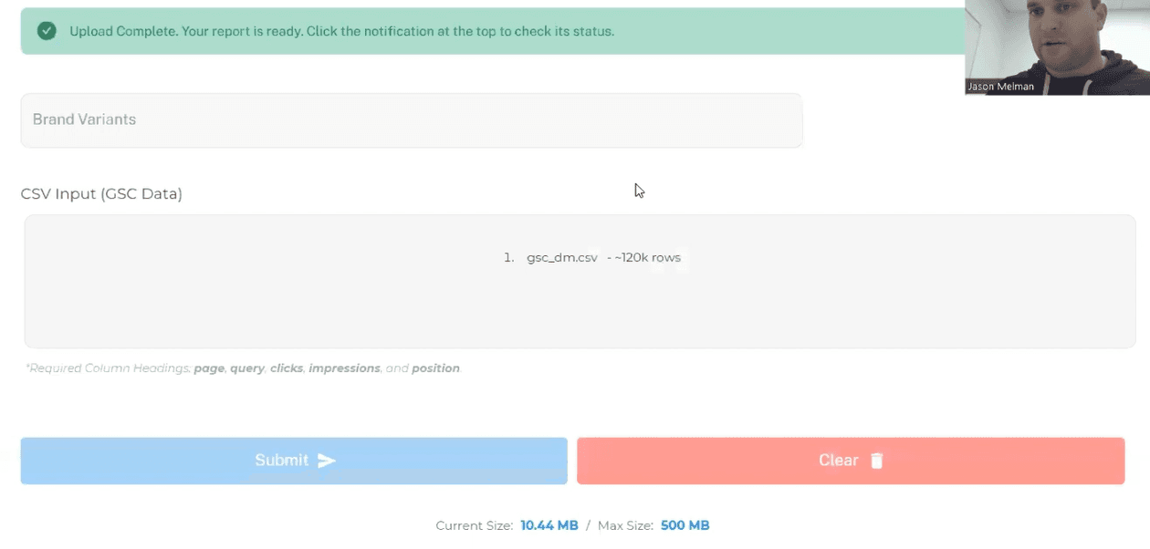
Task: Click the empty CSV upload drop area
Action: coord(580,310)
